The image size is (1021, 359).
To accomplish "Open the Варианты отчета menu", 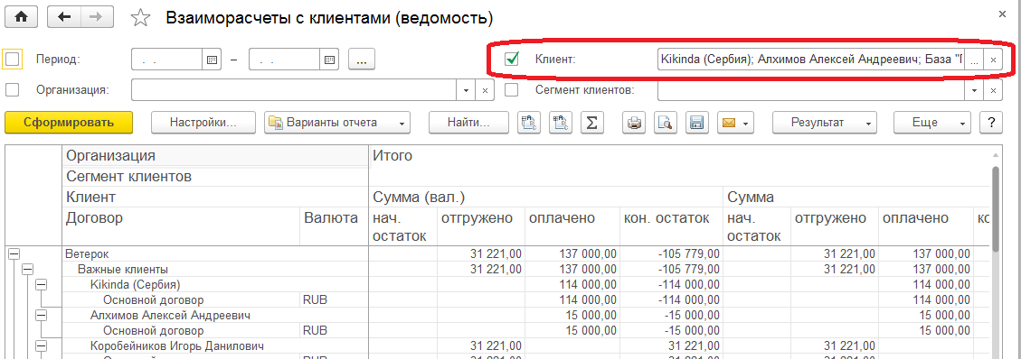I will 337,122.
